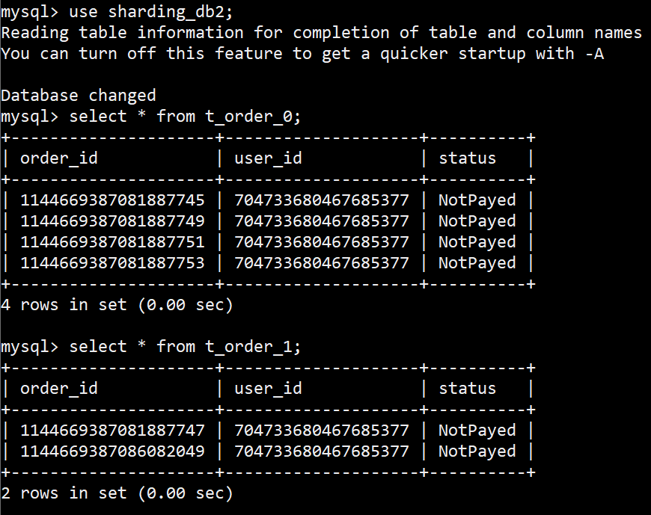651x515 pixels.
Task: Click the '-A' option text in startup hint
Action: [594, 54]
